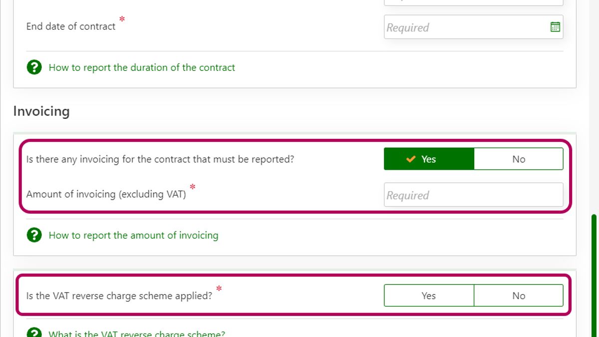The height and width of the screenshot is (337, 599).
Task: Focus the partially visible field above End date
Action: pyautogui.click(x=473, y=2)
